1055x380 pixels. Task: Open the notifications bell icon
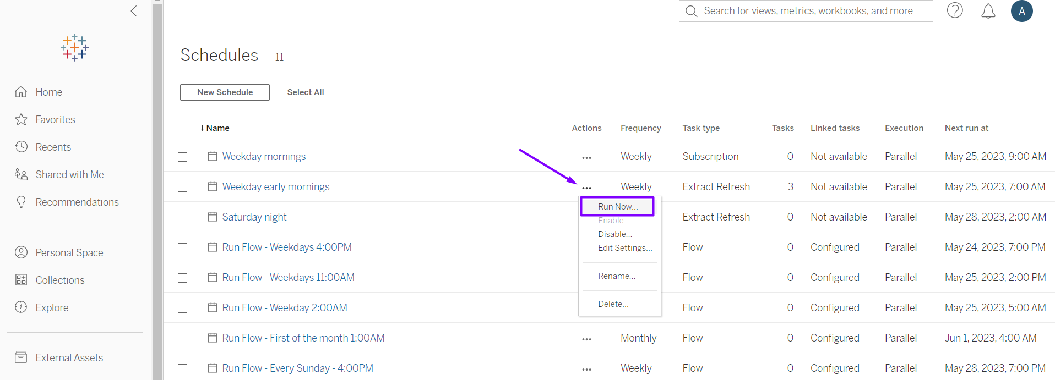pyautogui.click(x=988, y=11)
